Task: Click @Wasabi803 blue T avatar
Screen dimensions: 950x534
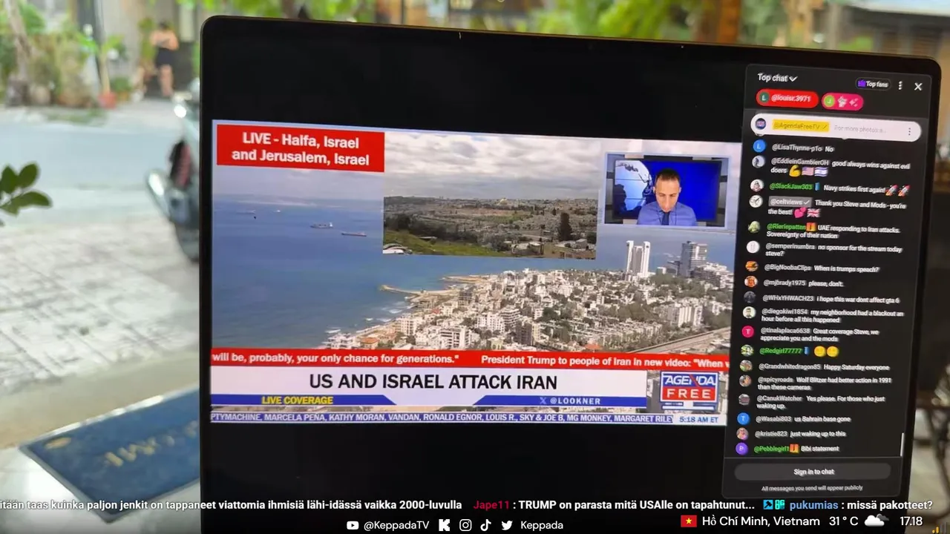Action: [743, 418]
